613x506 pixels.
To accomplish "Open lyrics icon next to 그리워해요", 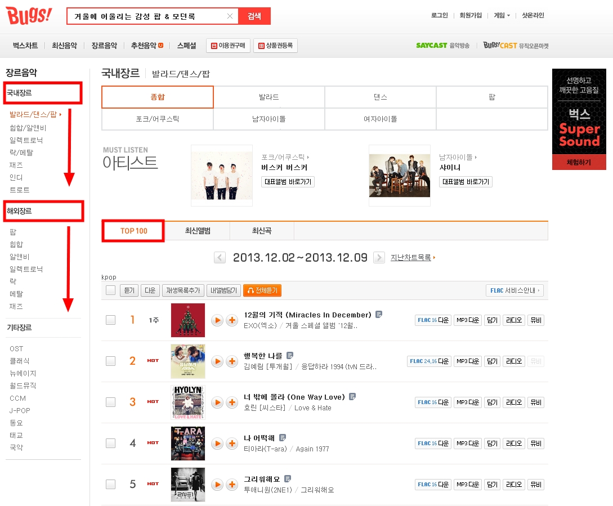I will 287,478.
